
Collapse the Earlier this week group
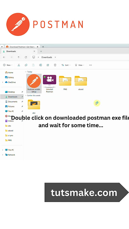[26, 95]
